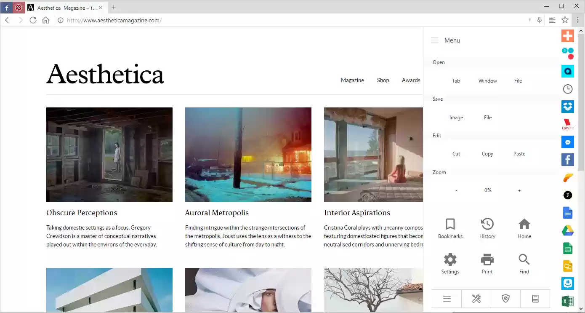Launch Facebook Messenger sidebar app
The height and width of the screenshot is (313, 585).
568,142
